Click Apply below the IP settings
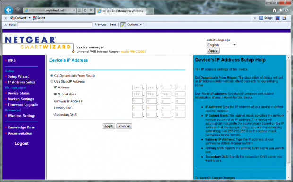 tap(109, 126)
